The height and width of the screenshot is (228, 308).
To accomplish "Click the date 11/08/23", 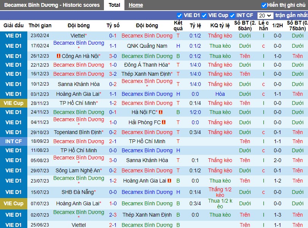I will (40, 150).
